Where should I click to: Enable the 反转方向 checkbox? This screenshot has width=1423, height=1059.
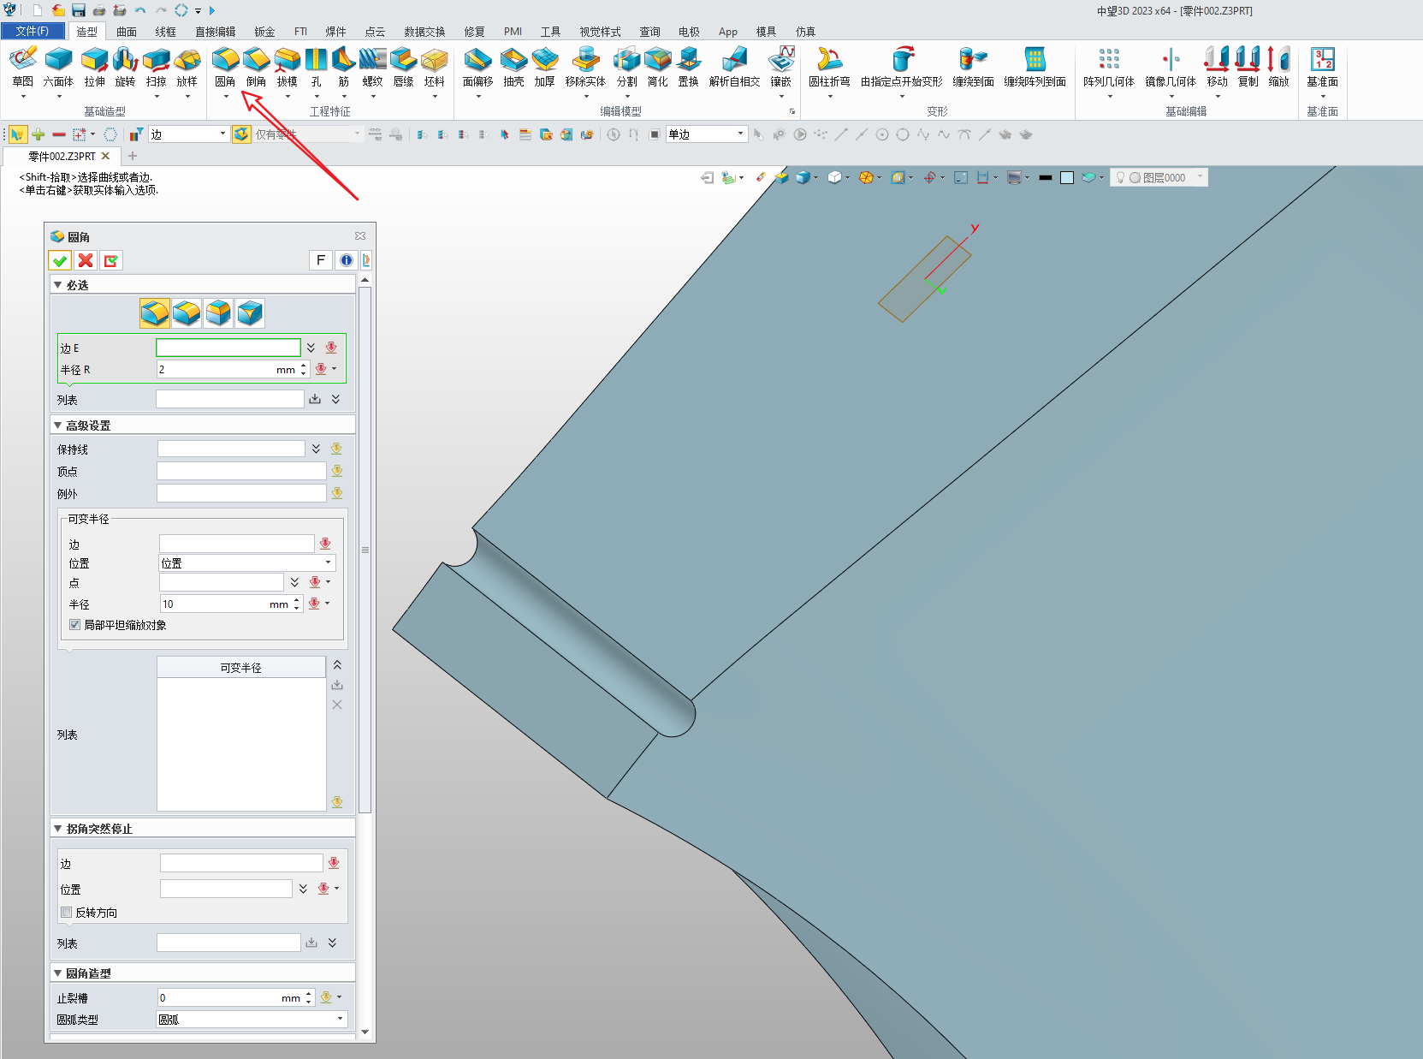coord(67,913)
